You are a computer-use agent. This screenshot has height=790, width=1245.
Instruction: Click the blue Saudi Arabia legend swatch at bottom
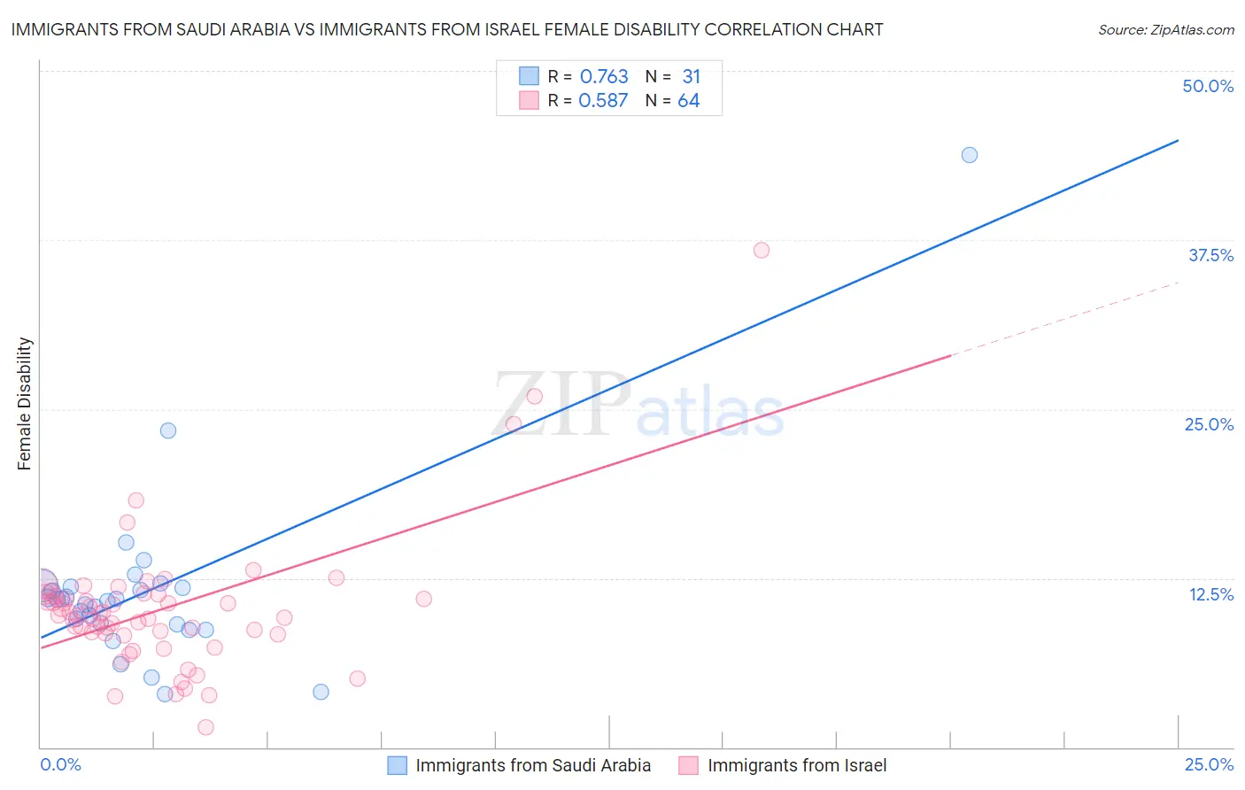pos(398,765)
